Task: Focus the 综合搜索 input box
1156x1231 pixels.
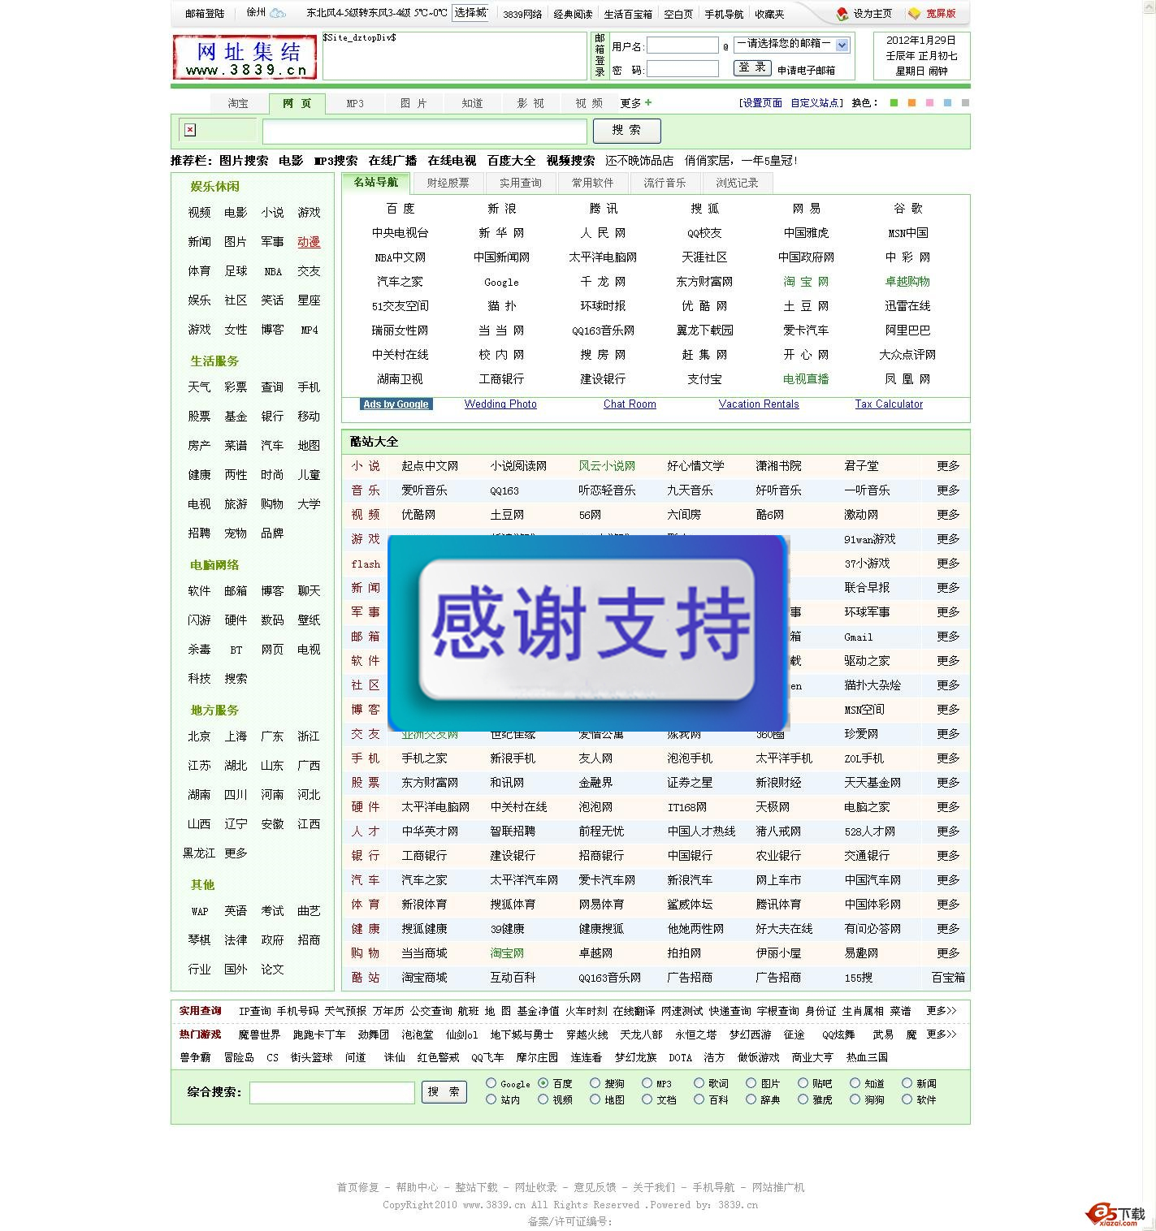Action: 332,1093
